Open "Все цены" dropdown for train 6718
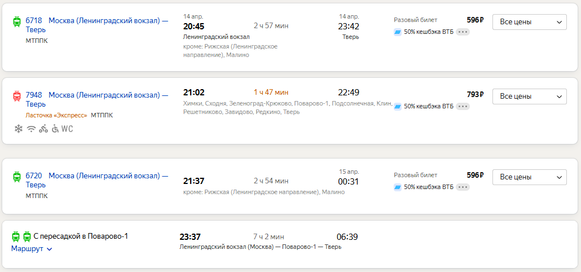 pyautogui.click(x=530, y=22)
